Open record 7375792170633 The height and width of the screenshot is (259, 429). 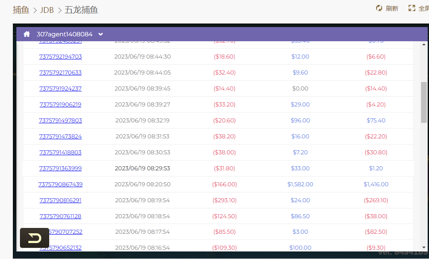tap(60, 73)
